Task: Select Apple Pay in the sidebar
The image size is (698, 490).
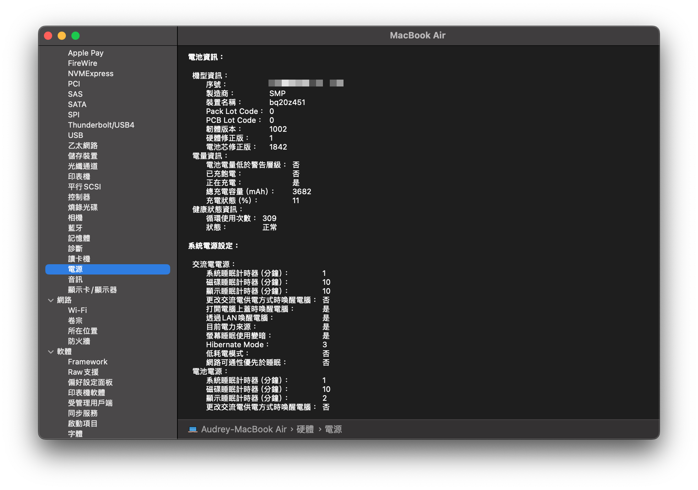Action: click(x=85, y=53)
